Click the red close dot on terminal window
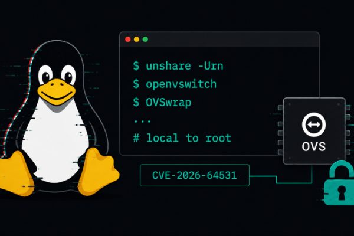 128,40
